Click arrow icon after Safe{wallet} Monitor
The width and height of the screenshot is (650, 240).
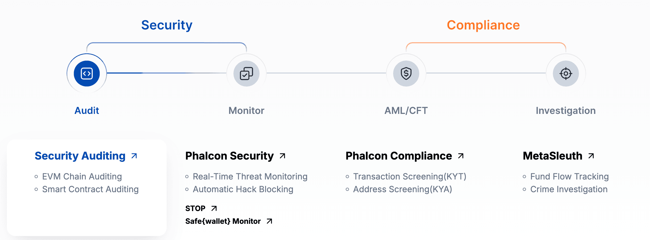[x=269, y=221]
